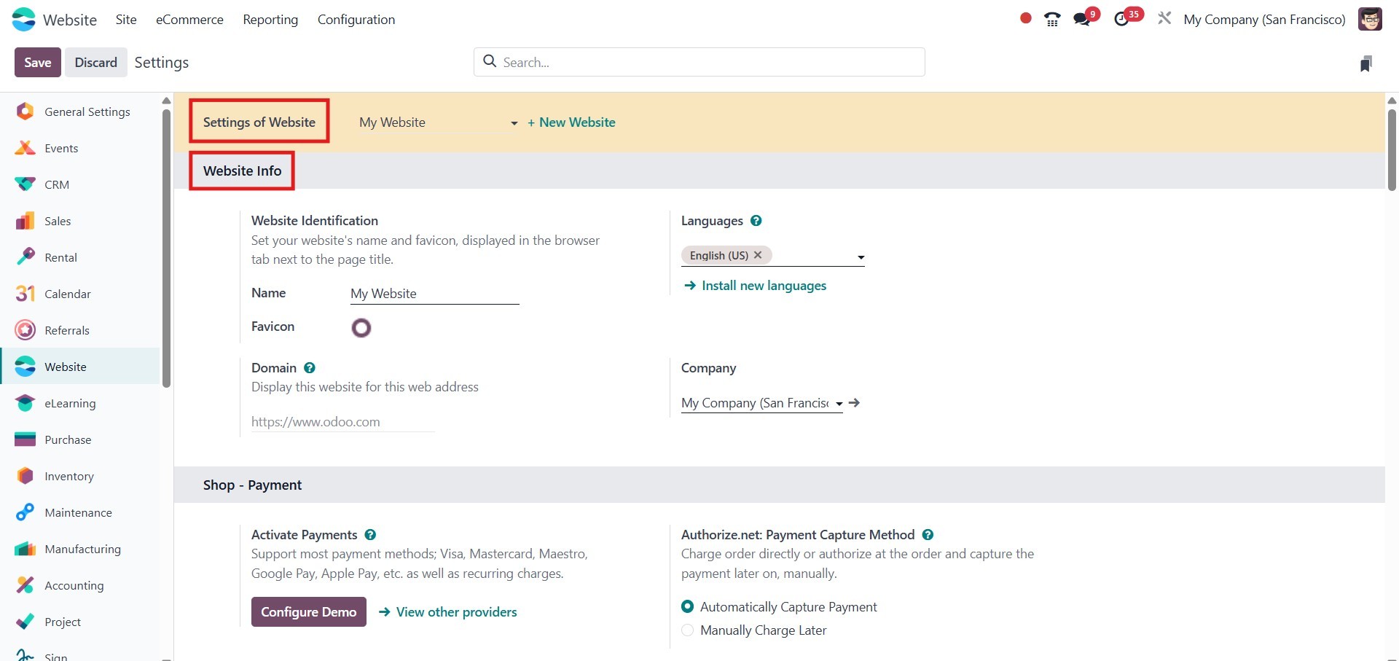Expand the My Website selector dropdown
The image size is (1399, 661).
(x=514, y=123)
